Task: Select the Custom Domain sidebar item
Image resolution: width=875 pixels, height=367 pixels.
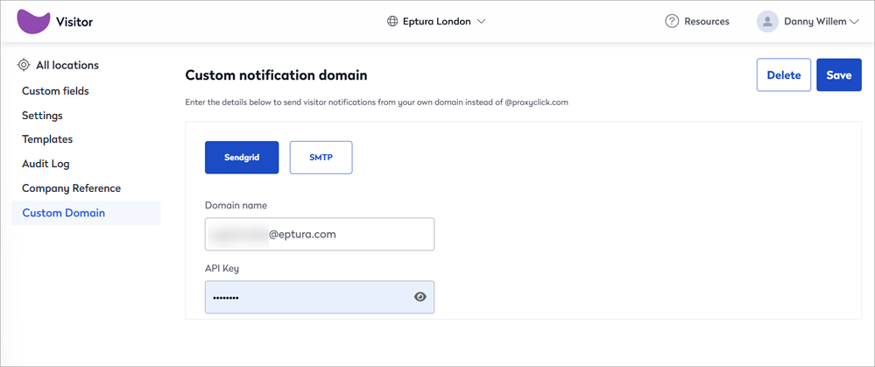Action: (x=86, y=213)
